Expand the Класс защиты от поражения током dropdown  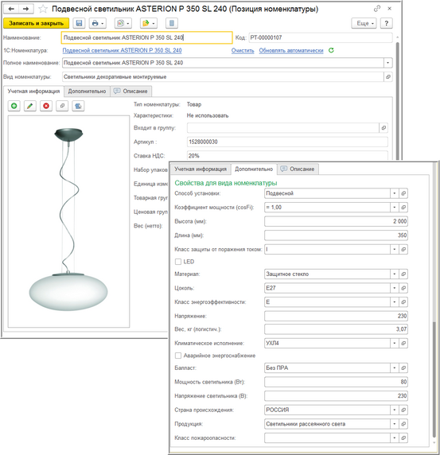[x=395, y=249]
